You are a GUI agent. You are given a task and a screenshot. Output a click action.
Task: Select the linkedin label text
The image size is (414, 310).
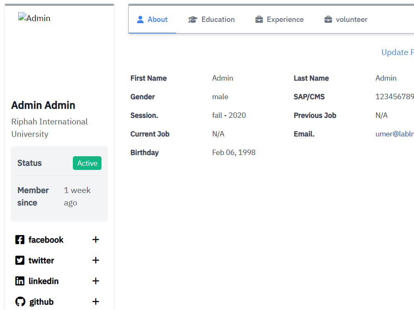point(43,281)
